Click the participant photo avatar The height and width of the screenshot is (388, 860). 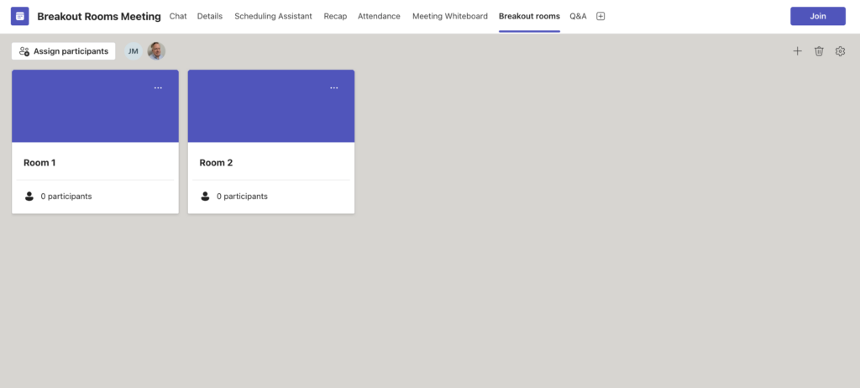156,51
